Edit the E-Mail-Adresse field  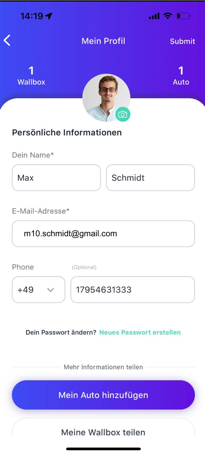coord(103,234)
